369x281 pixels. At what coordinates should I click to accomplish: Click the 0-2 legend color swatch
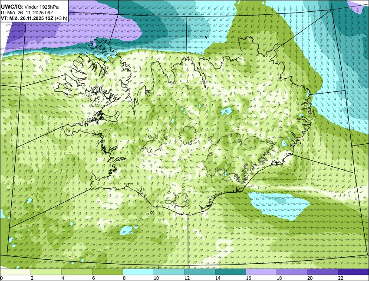tap(16, 272)
